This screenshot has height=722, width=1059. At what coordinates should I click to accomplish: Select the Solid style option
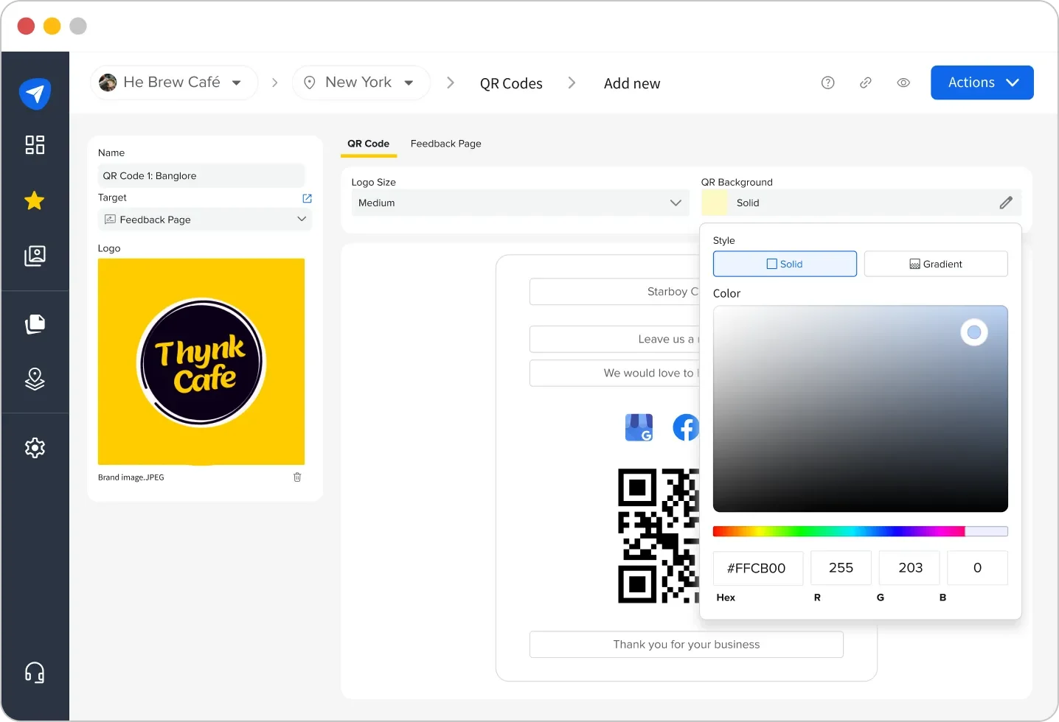(784, 264)
